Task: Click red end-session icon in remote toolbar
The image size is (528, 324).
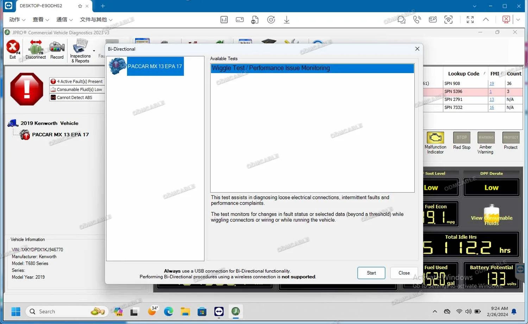Action: [506, 20]
